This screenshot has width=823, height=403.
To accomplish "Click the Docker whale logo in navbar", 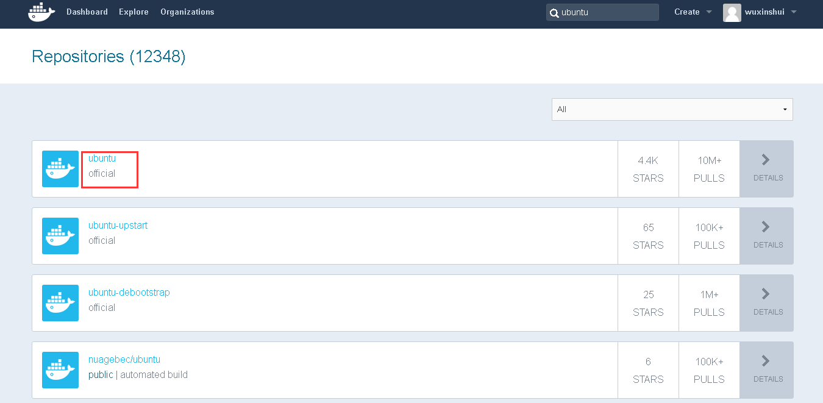I will (x=41, y=12).
